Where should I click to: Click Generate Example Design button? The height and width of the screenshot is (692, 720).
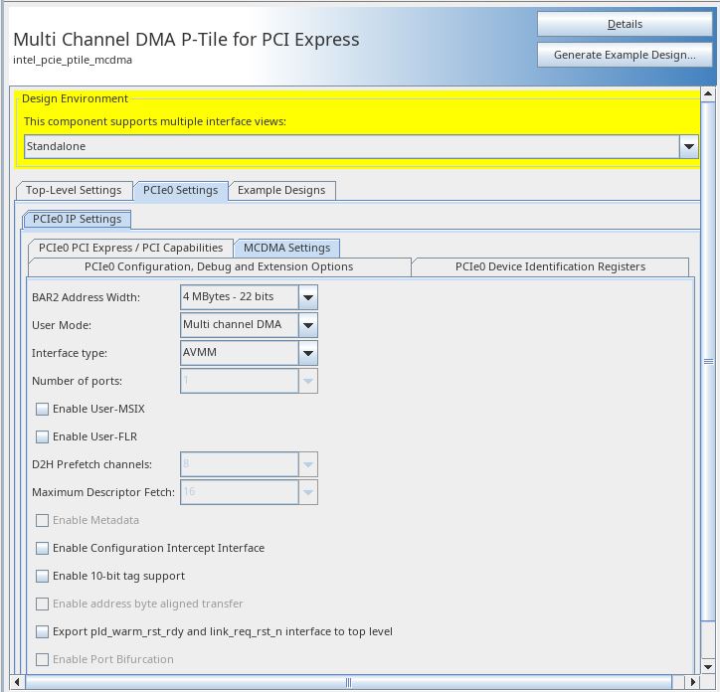pos(624,55)
